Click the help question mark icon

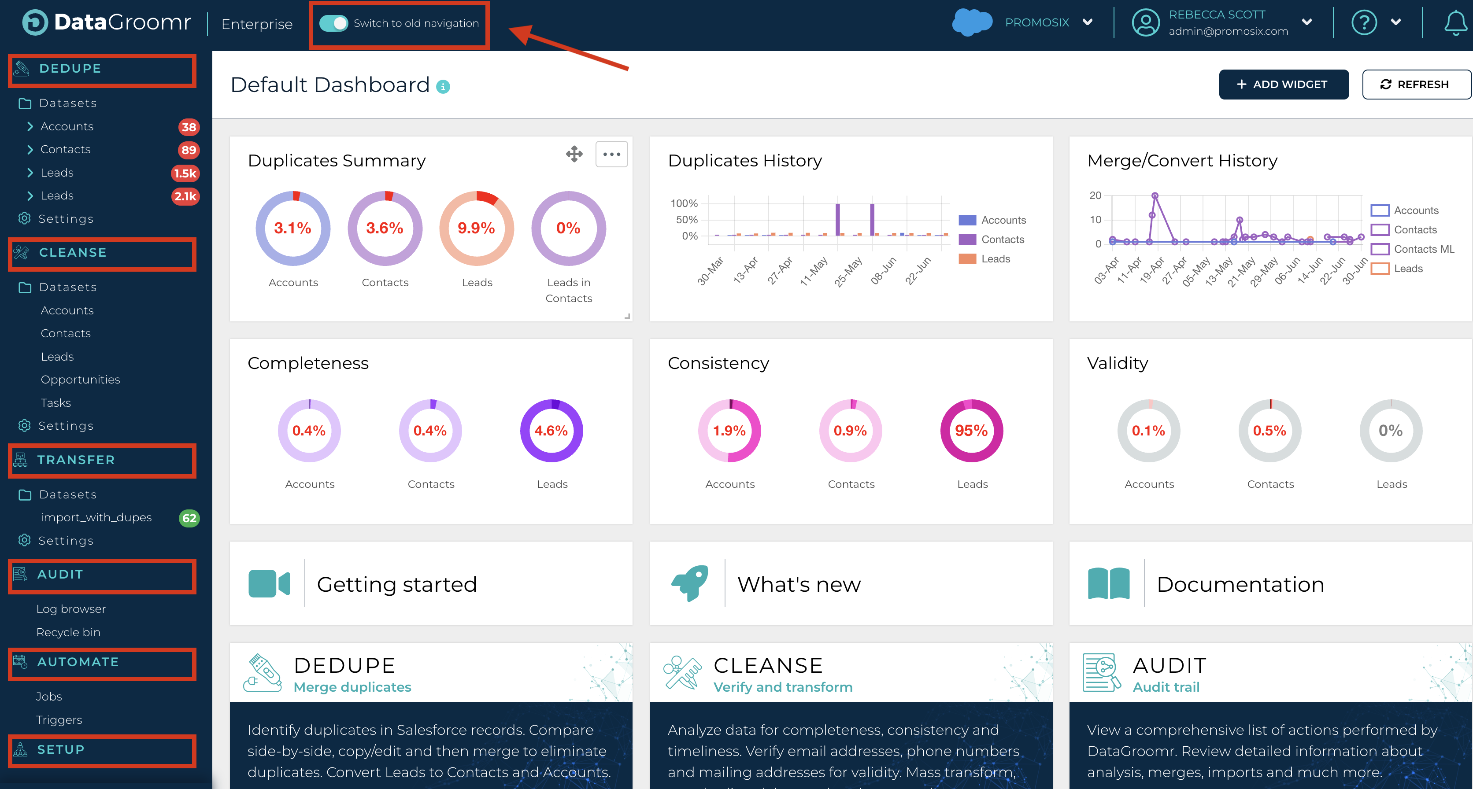(1364, 23)
